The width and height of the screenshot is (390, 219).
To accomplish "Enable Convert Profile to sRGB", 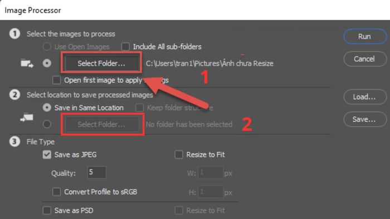I will [x=56, y=192].
